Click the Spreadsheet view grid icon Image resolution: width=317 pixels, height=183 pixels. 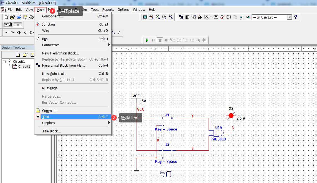(187, 17)
